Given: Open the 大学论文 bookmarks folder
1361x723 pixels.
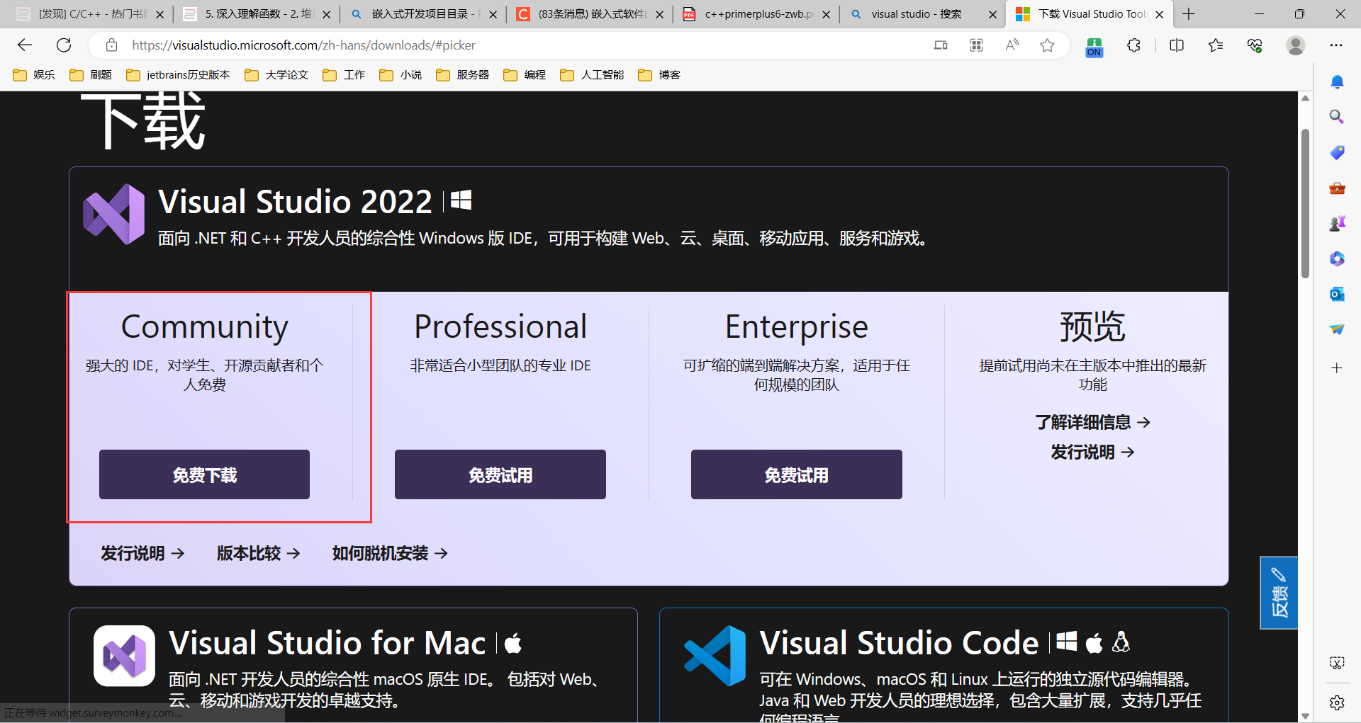Looking at the screenshot, I should 276,75.
